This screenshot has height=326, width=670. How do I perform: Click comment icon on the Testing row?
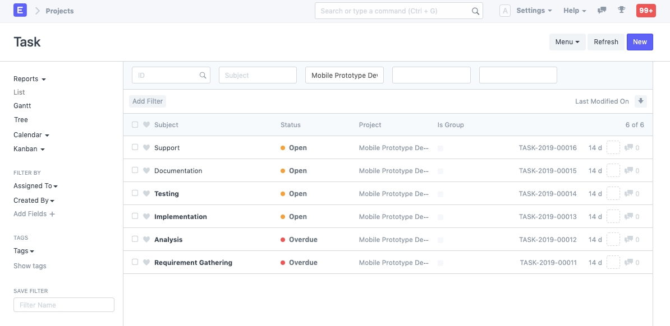click(x=629, y=194)
